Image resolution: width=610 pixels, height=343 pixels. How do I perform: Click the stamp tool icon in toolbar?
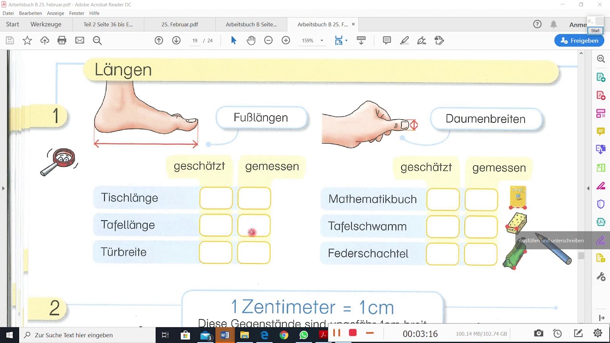pyautogui.click(x=439, y=40)
